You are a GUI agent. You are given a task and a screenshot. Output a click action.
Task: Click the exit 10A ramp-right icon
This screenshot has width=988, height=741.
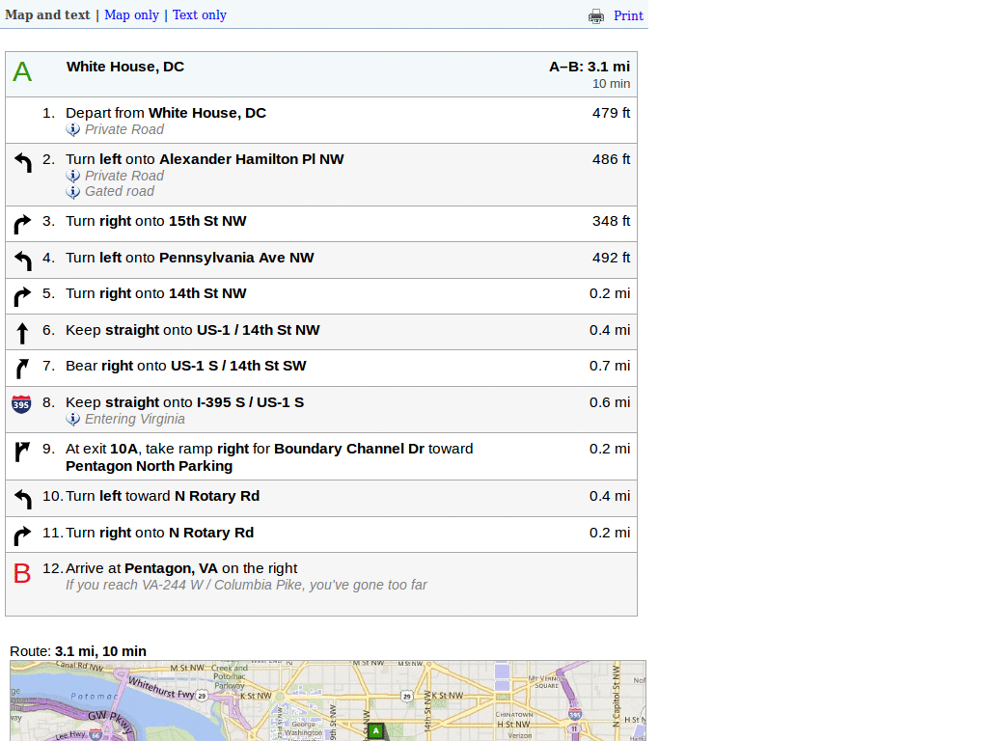(x=22, y=452)
